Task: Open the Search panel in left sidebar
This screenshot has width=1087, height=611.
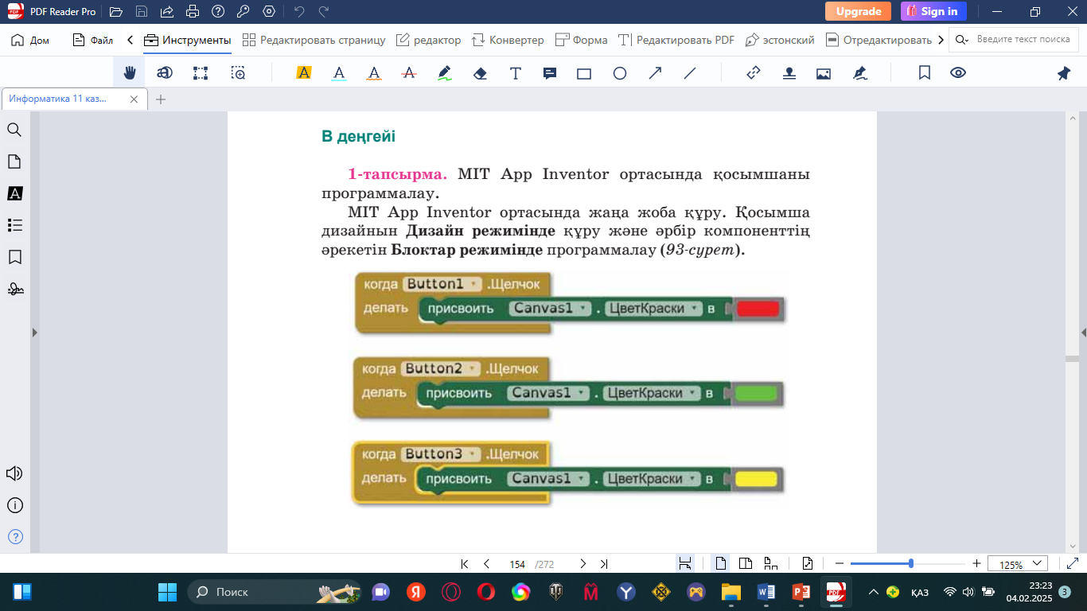Action: (14, 130)
